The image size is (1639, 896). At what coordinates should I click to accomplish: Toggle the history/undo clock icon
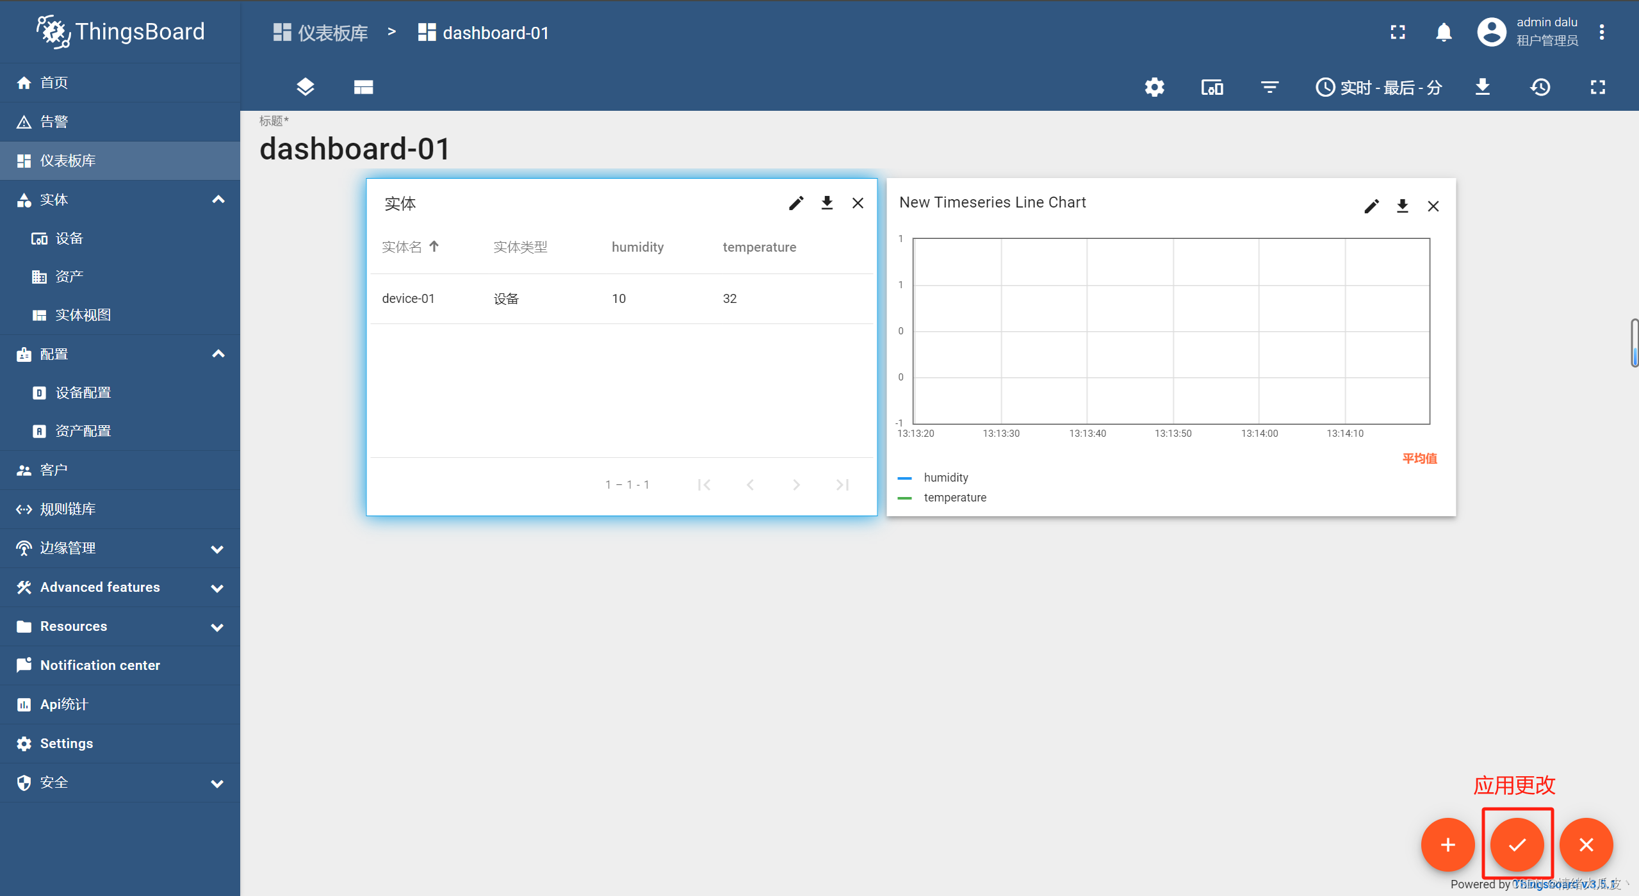1542,86
